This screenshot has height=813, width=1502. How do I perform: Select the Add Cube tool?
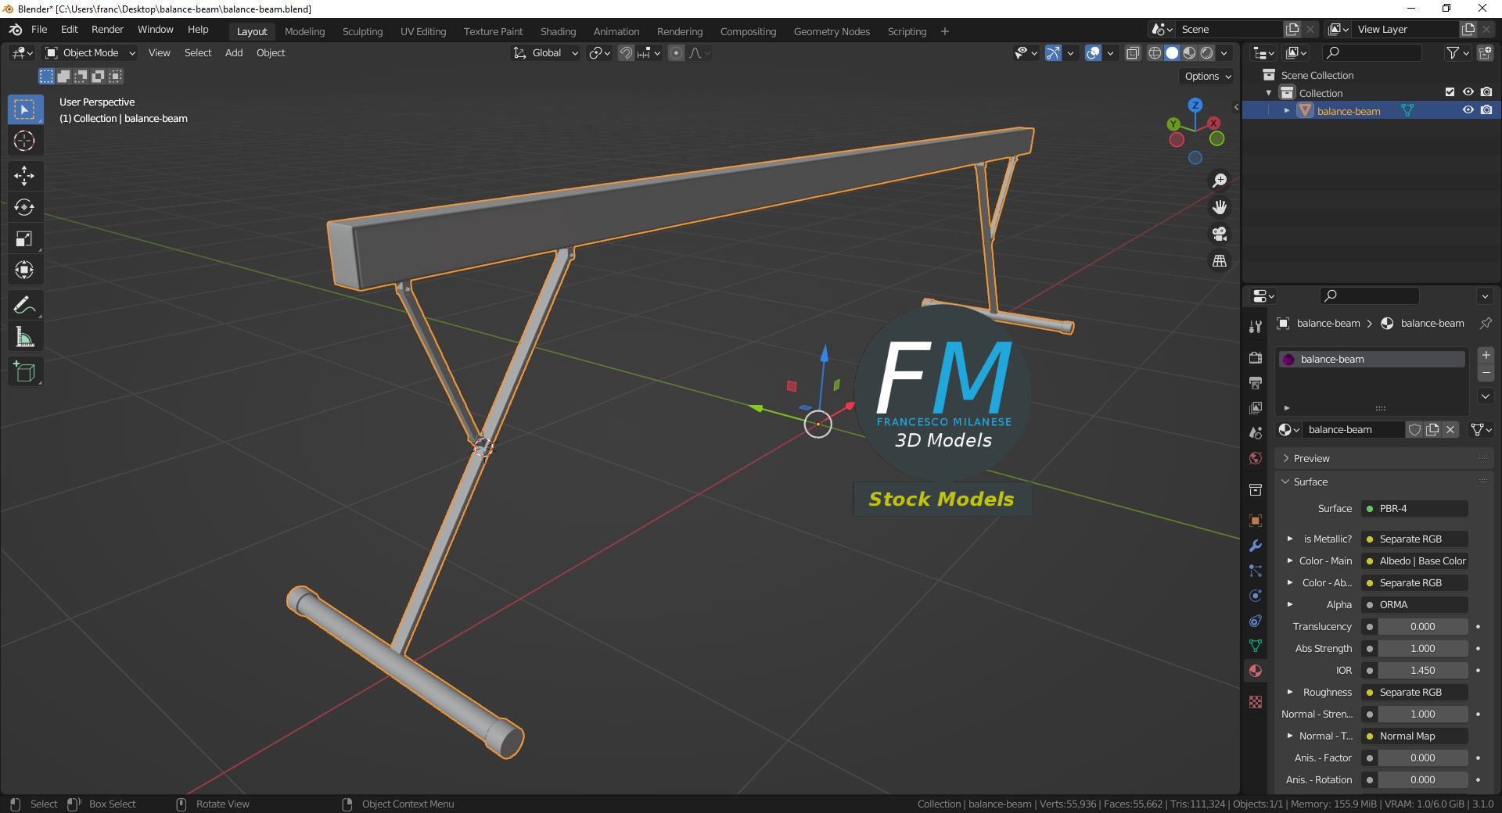pyautogui.click(x=24, y=372)
